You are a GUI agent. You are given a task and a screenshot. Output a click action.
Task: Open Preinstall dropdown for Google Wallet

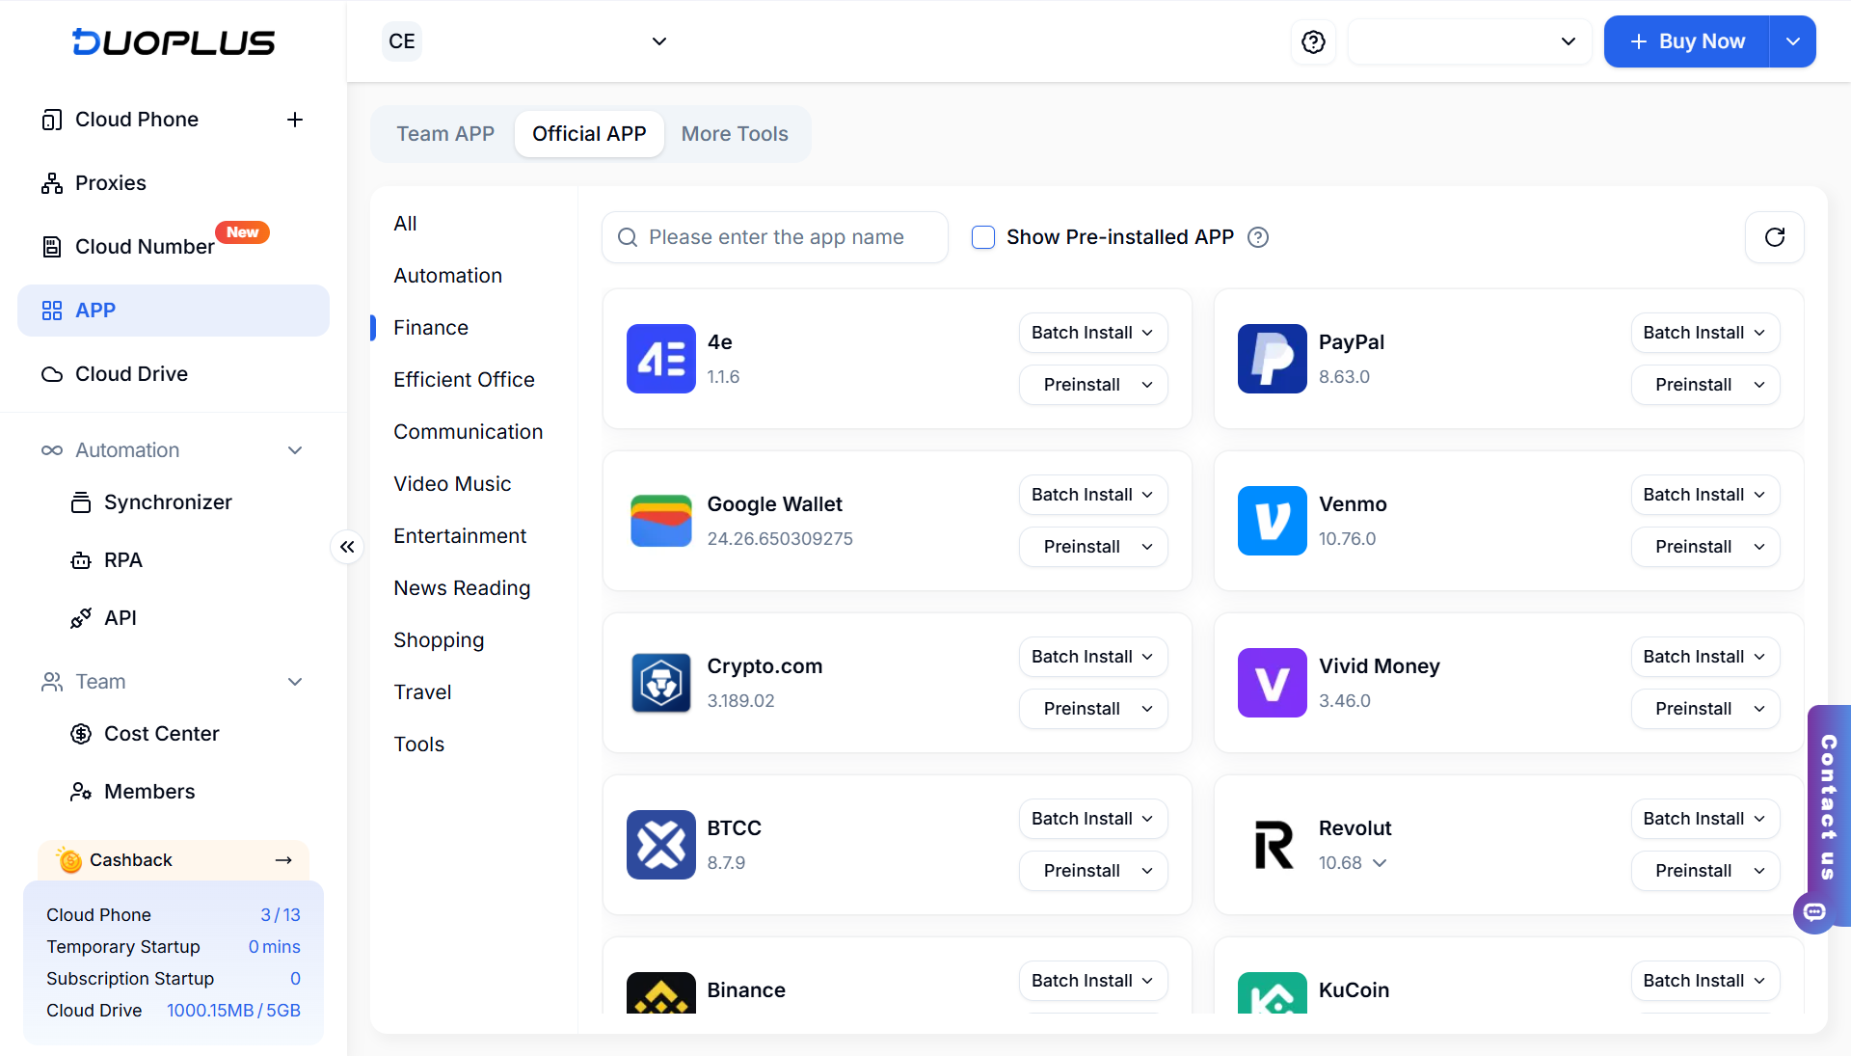click(x=1093, y=547)
